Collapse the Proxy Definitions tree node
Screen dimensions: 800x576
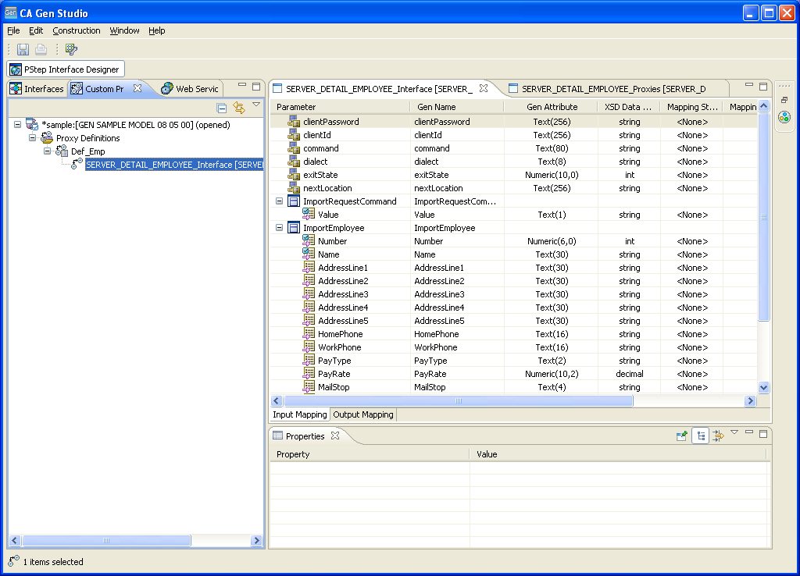33,138
